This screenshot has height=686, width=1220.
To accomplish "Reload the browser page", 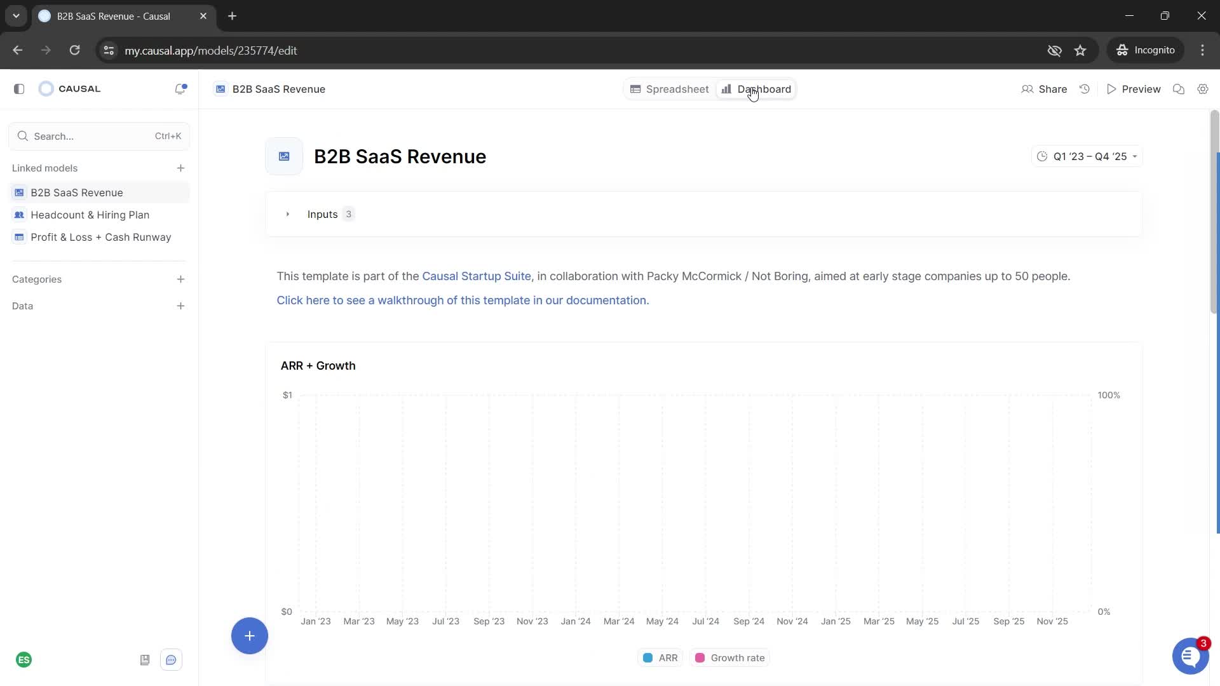I will click(x=74, y=50).
